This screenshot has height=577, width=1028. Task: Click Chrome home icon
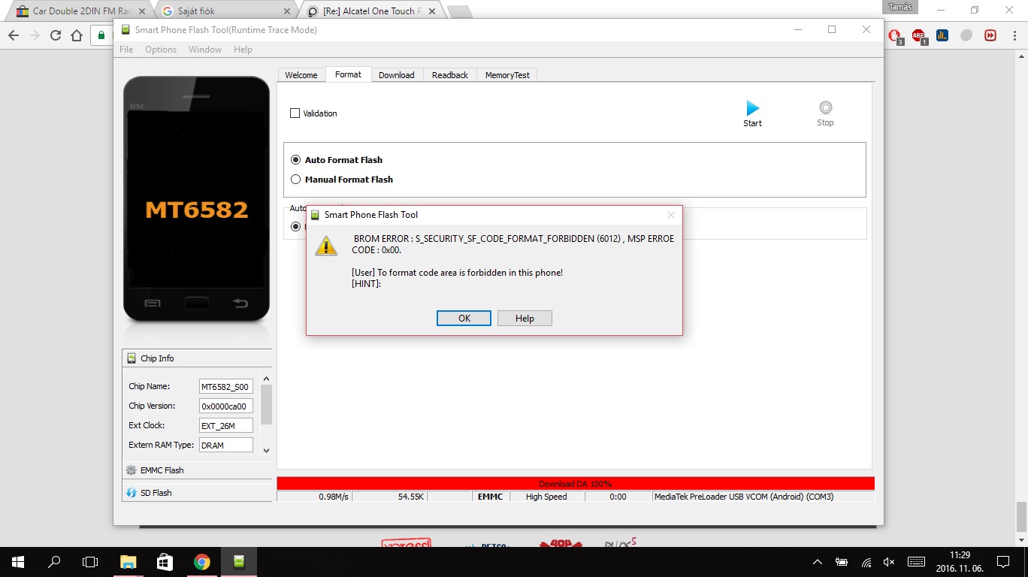point(77,35)
